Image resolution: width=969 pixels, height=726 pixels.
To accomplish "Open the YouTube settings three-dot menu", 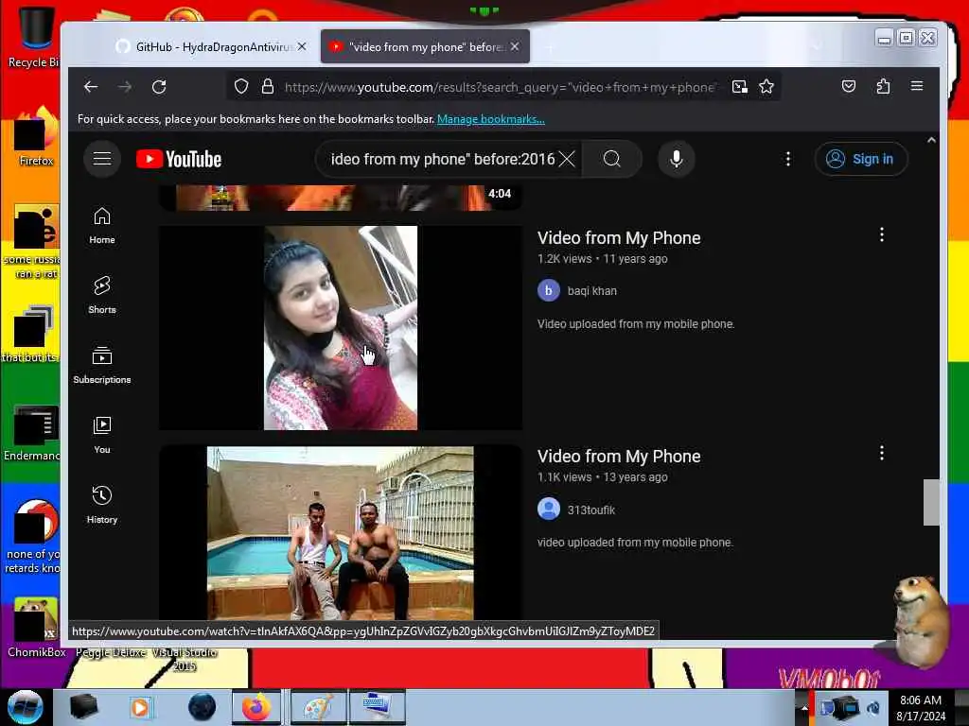I will [788, 159].
